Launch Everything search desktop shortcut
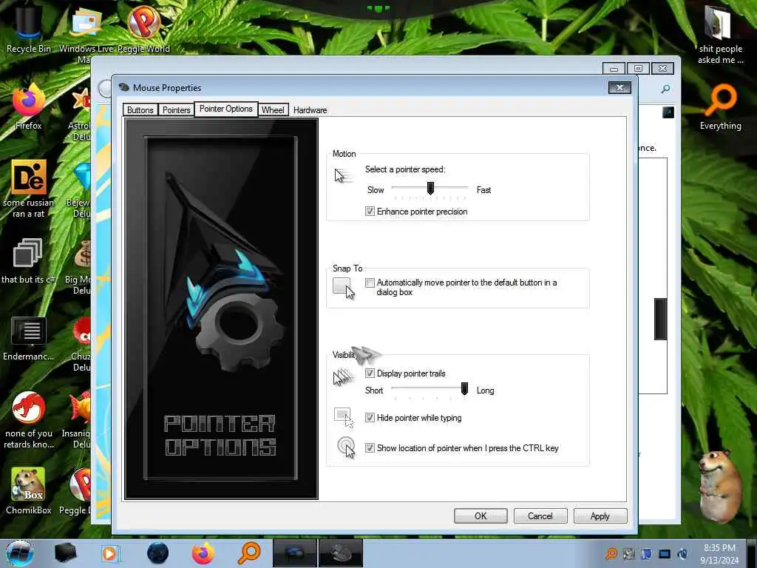Viewport: 757px width, 568px height. tap(720, 107)
